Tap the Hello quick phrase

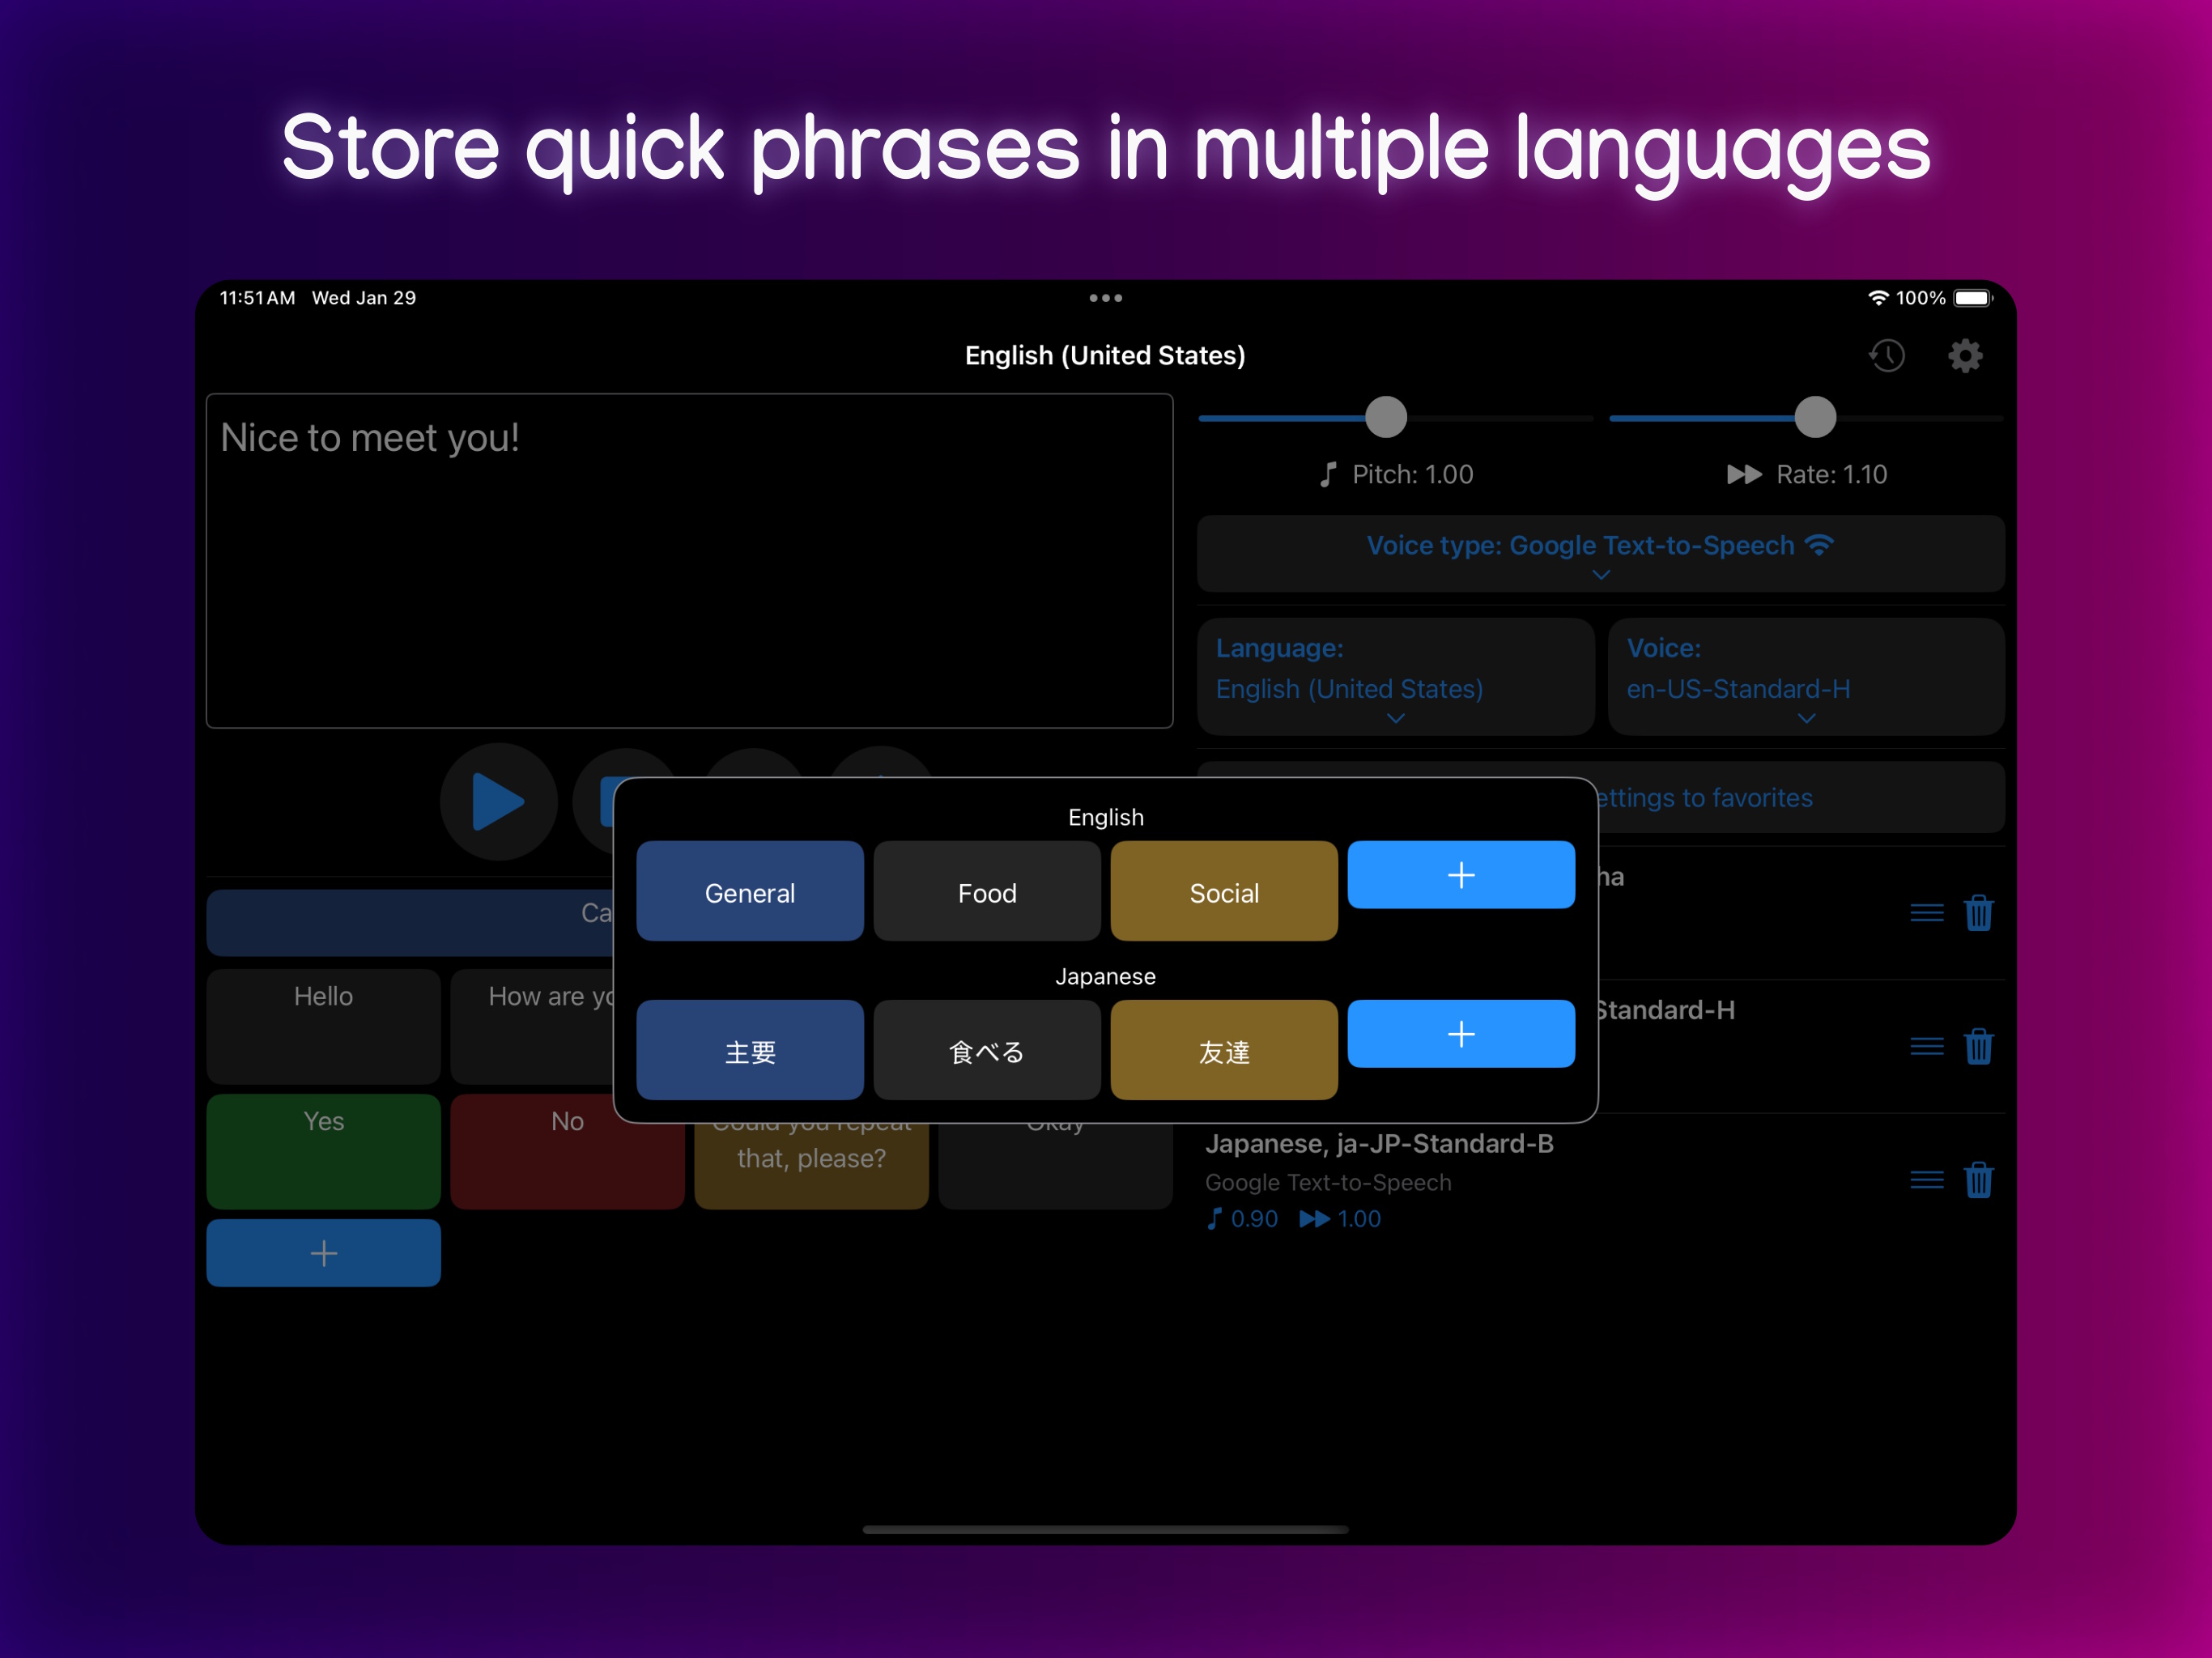(323, 1026)
